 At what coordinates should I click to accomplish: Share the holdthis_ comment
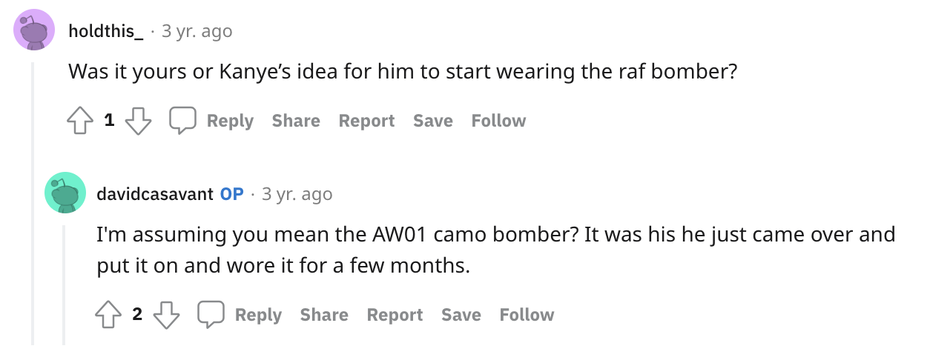(296, 121)
